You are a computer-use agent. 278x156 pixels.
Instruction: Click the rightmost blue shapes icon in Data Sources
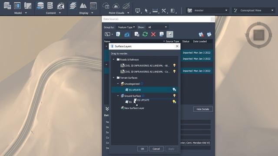coord(209,34)
